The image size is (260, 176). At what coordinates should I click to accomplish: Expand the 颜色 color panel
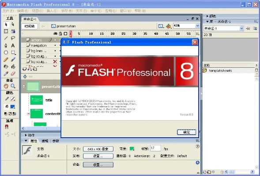click(x=207, y=16)
